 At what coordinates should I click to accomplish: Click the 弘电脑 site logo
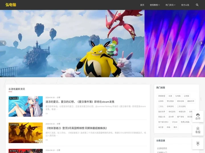click(11, 5)
